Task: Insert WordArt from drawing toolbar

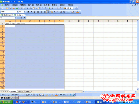Action: coord(37,95)
